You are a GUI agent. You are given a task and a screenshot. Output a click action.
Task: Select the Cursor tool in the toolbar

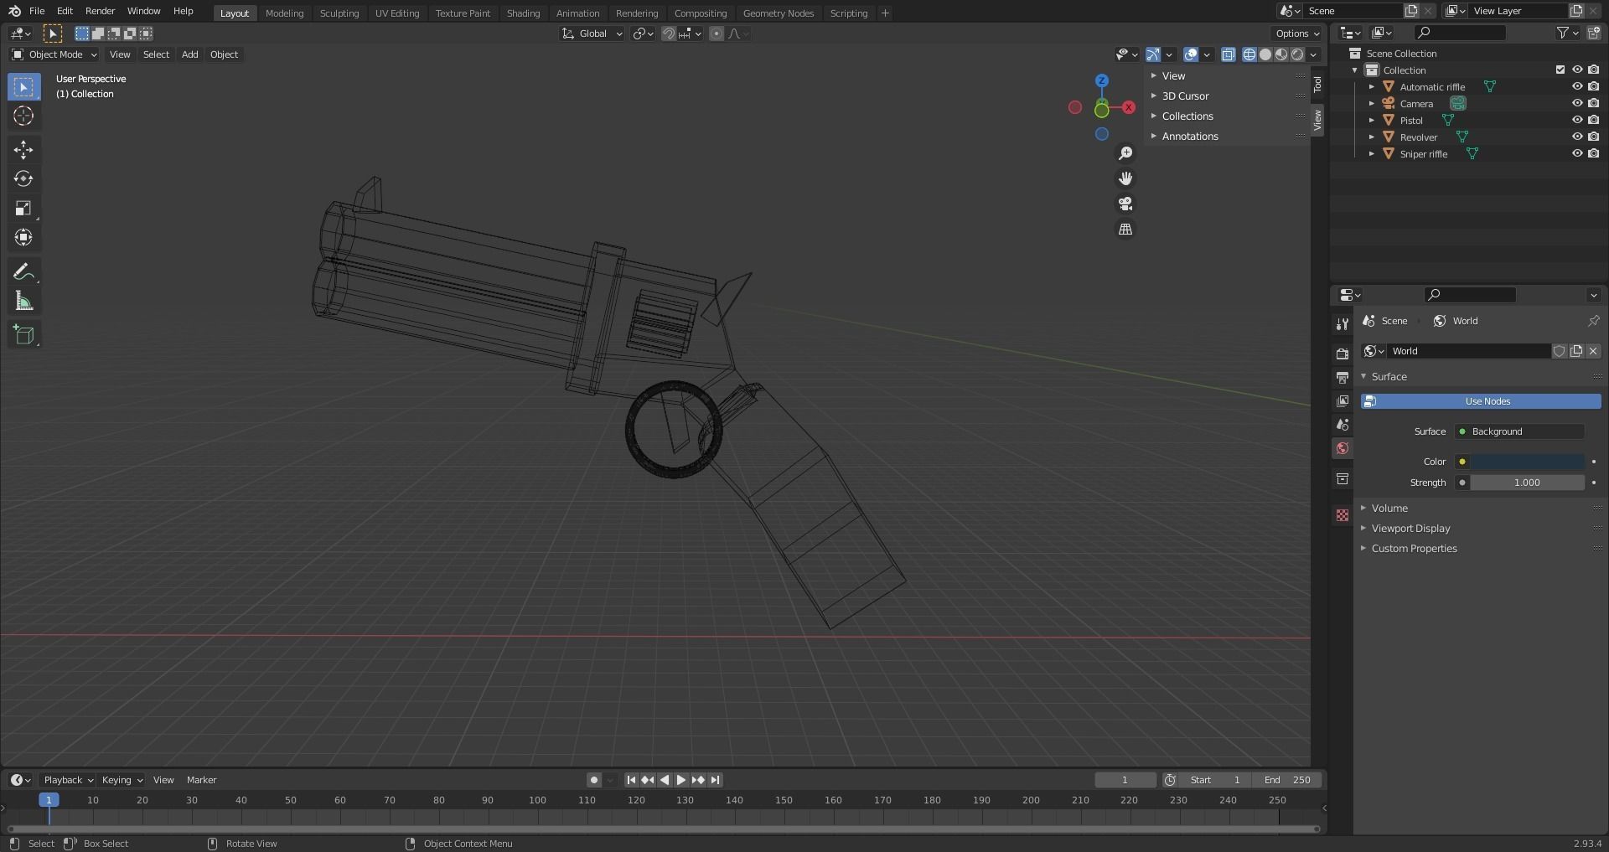coord(23,116)
